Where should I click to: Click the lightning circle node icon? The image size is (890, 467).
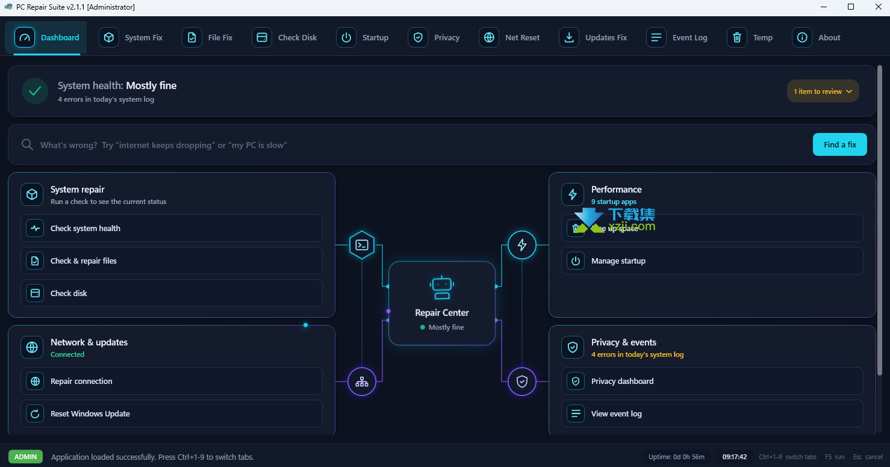click(522, 245)
